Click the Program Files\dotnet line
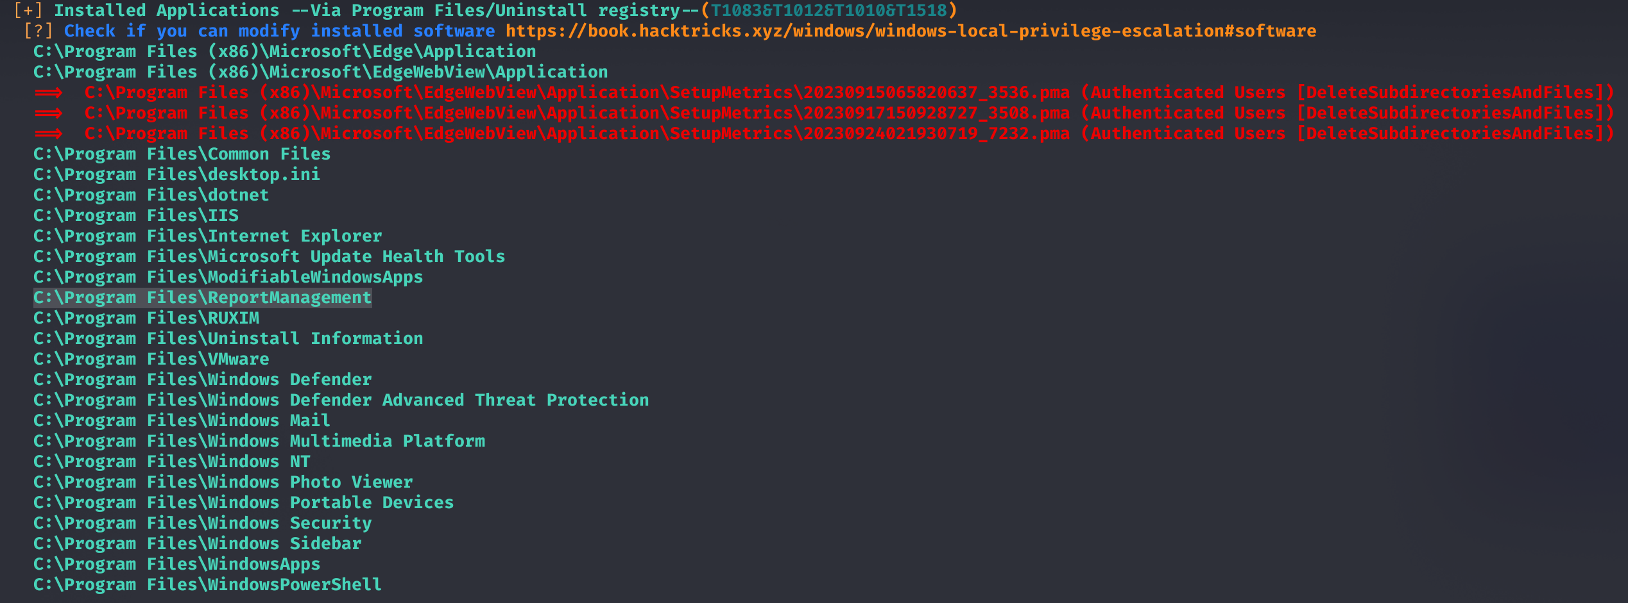1628x603 pixels. (x=151, y=195)
